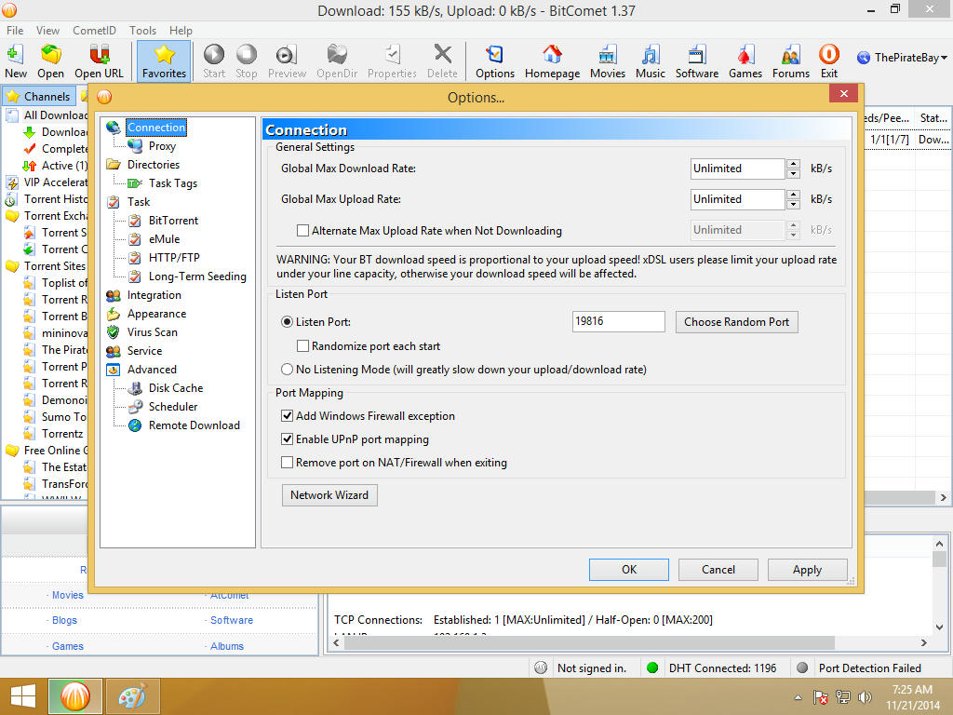Screen dimensions: 953x715
Task: Open the File menu
Action: pyautogui.click(x=15, y=31)
